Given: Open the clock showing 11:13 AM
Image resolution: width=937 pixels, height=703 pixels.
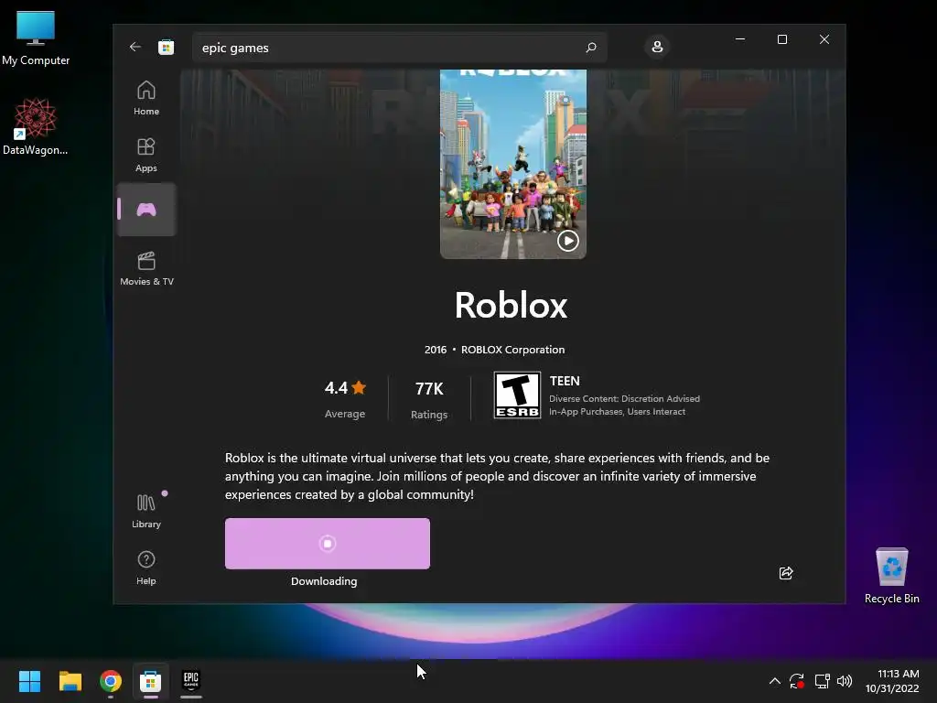Looking at the screenshot, I should coord(892,681).
